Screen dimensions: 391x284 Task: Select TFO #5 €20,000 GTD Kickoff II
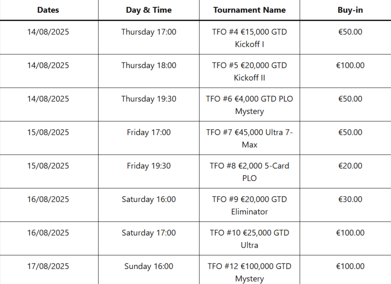(249, 71)
